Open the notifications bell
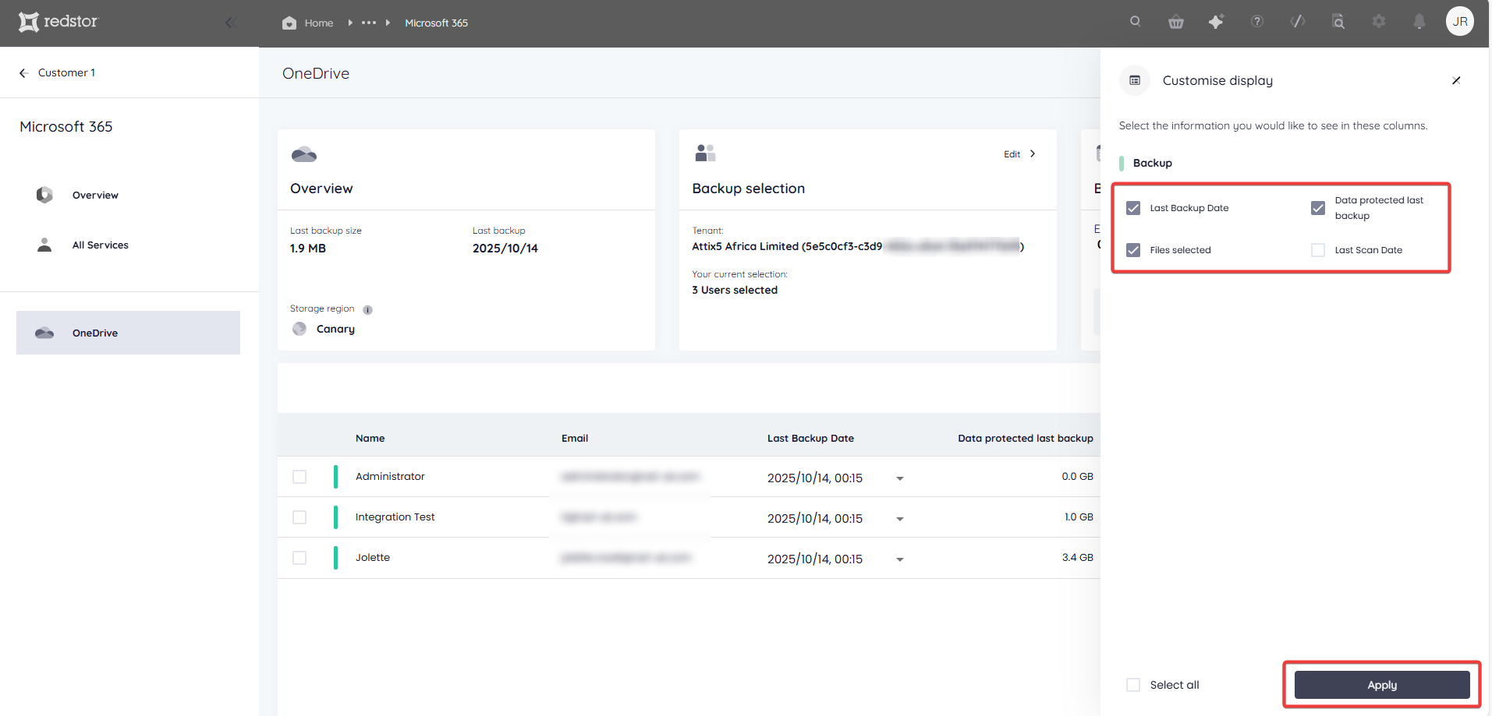The width and height of the screenshot is (1492, 716). tap(1419, 22)
